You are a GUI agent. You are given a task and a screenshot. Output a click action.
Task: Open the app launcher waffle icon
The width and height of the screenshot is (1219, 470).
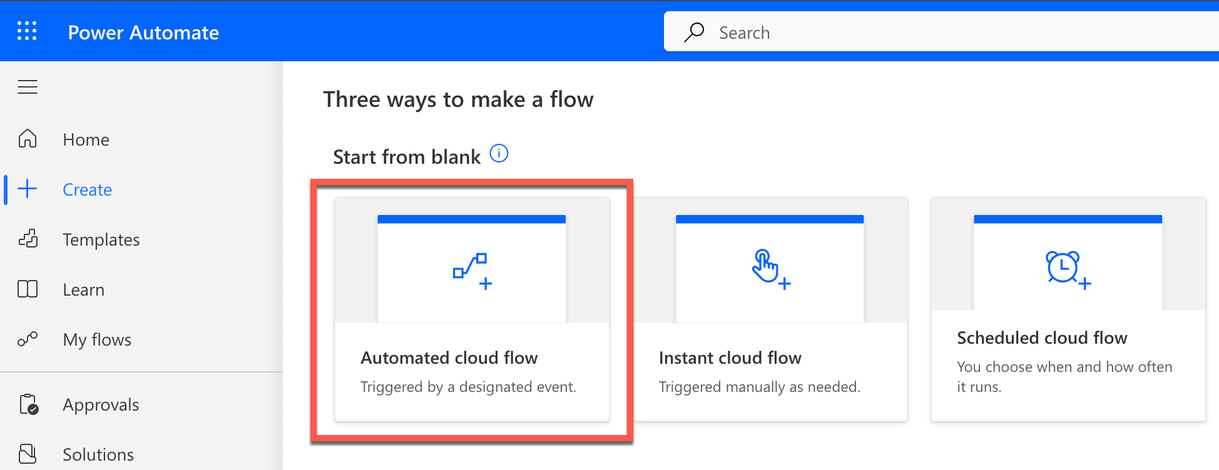27,31
